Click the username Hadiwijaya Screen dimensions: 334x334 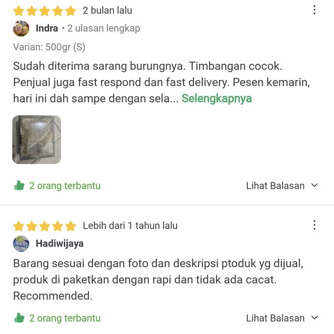tap(60, 243)
